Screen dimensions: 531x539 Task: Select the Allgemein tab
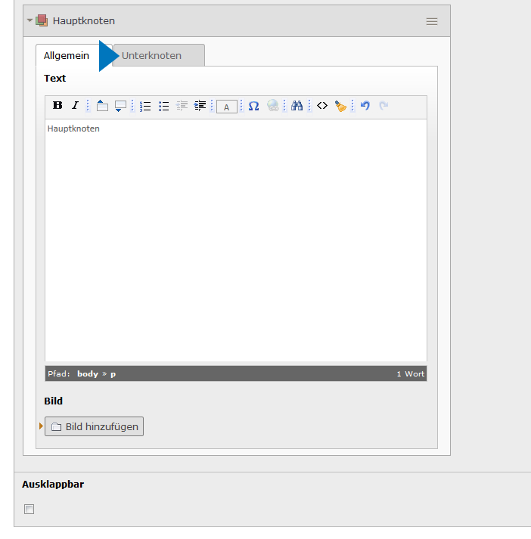pyautogui.click(x=67, y=55)
